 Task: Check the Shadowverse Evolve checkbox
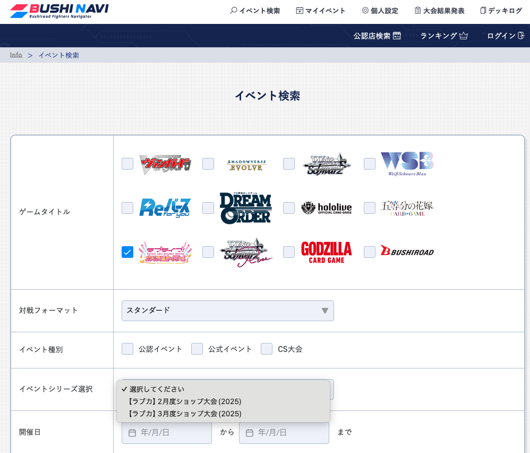pyautogui.click(x=208, y=164)
